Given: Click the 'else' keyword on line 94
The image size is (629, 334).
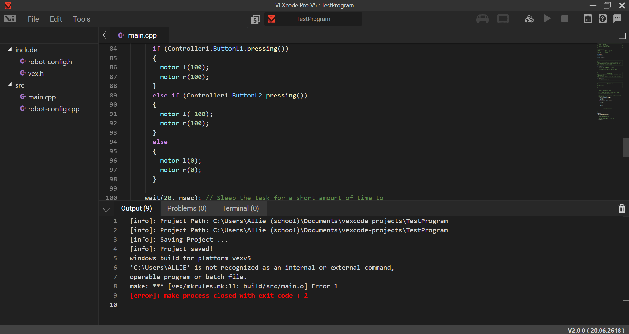Looking at the screenshot, I should coord(160,142).
